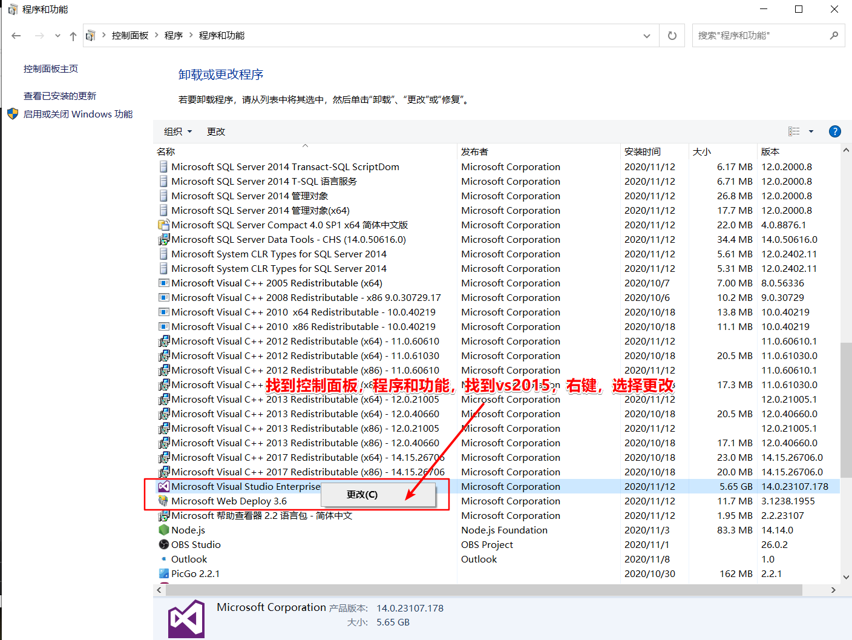Click version 4.0.8876.1 cell

pos(784,225)
